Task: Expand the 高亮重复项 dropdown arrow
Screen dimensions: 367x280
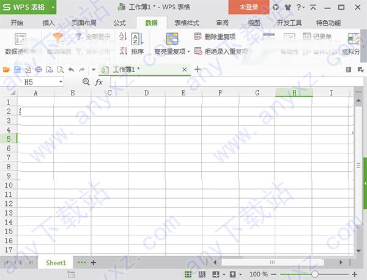Action: click(188, 51)
